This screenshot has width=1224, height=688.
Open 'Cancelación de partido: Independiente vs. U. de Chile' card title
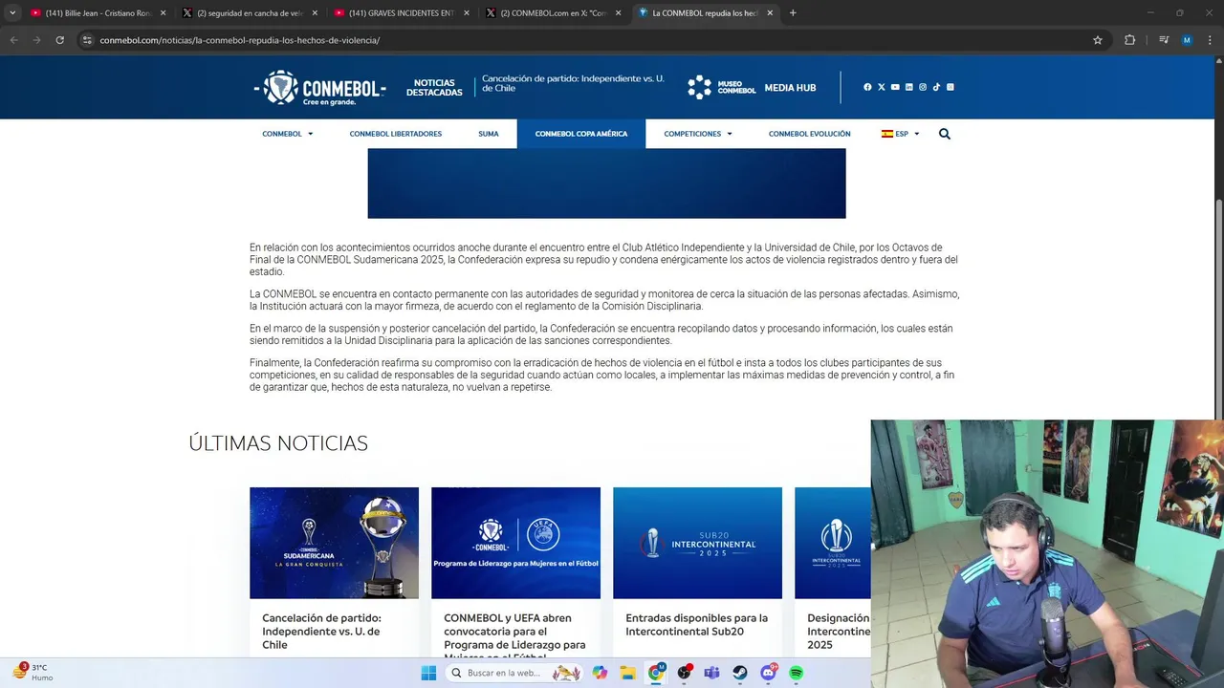321,632
